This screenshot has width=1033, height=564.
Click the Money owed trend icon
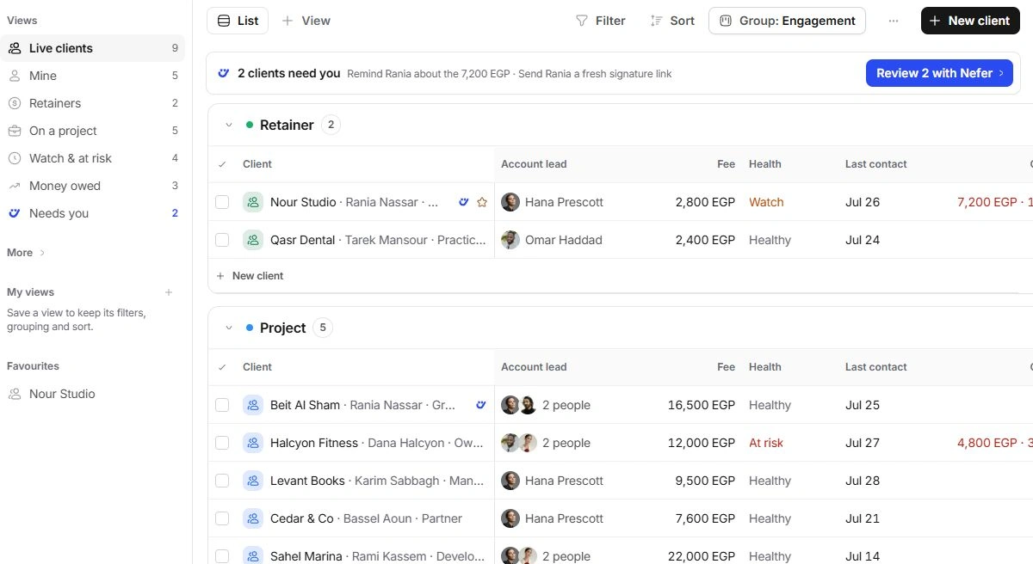click(x=15, y=186)
